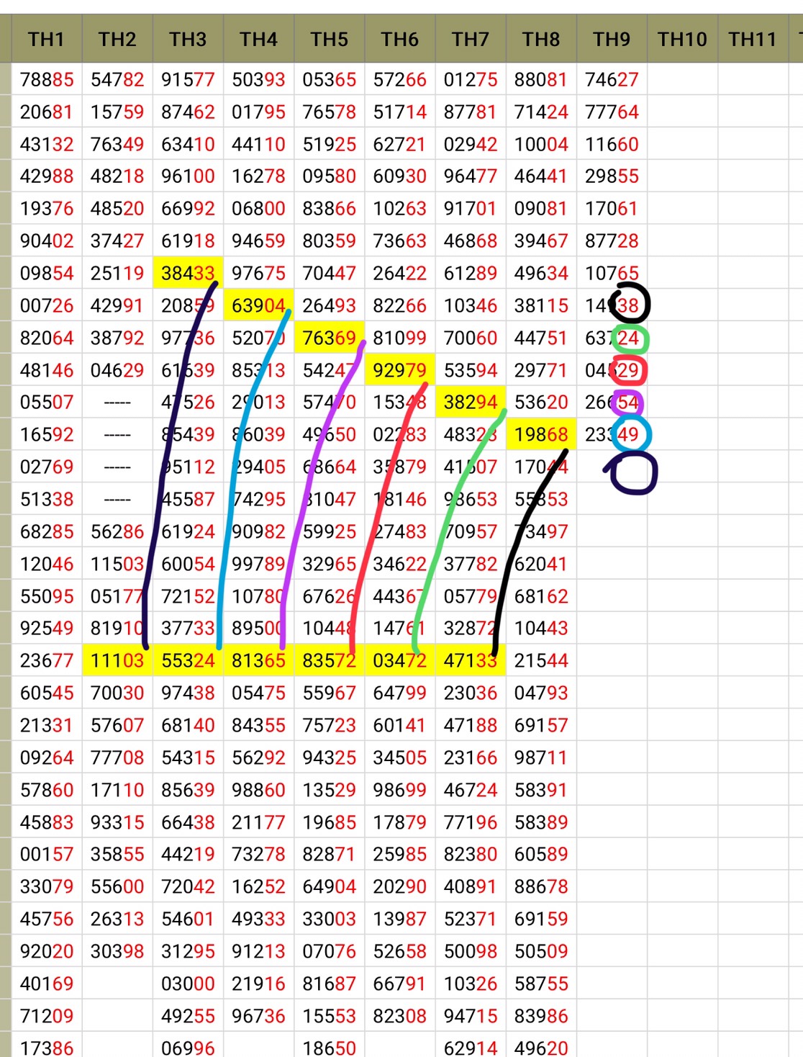
Task: Click highlighted cell 11103
Action: tap(117, 660)
